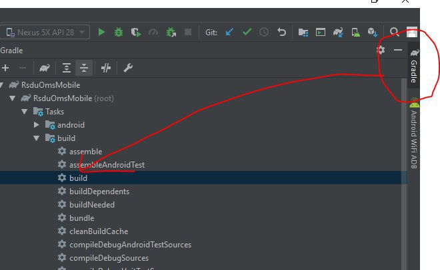
Task: Click the user avatar icon in toolbar
Action: (x=412, y=32)
